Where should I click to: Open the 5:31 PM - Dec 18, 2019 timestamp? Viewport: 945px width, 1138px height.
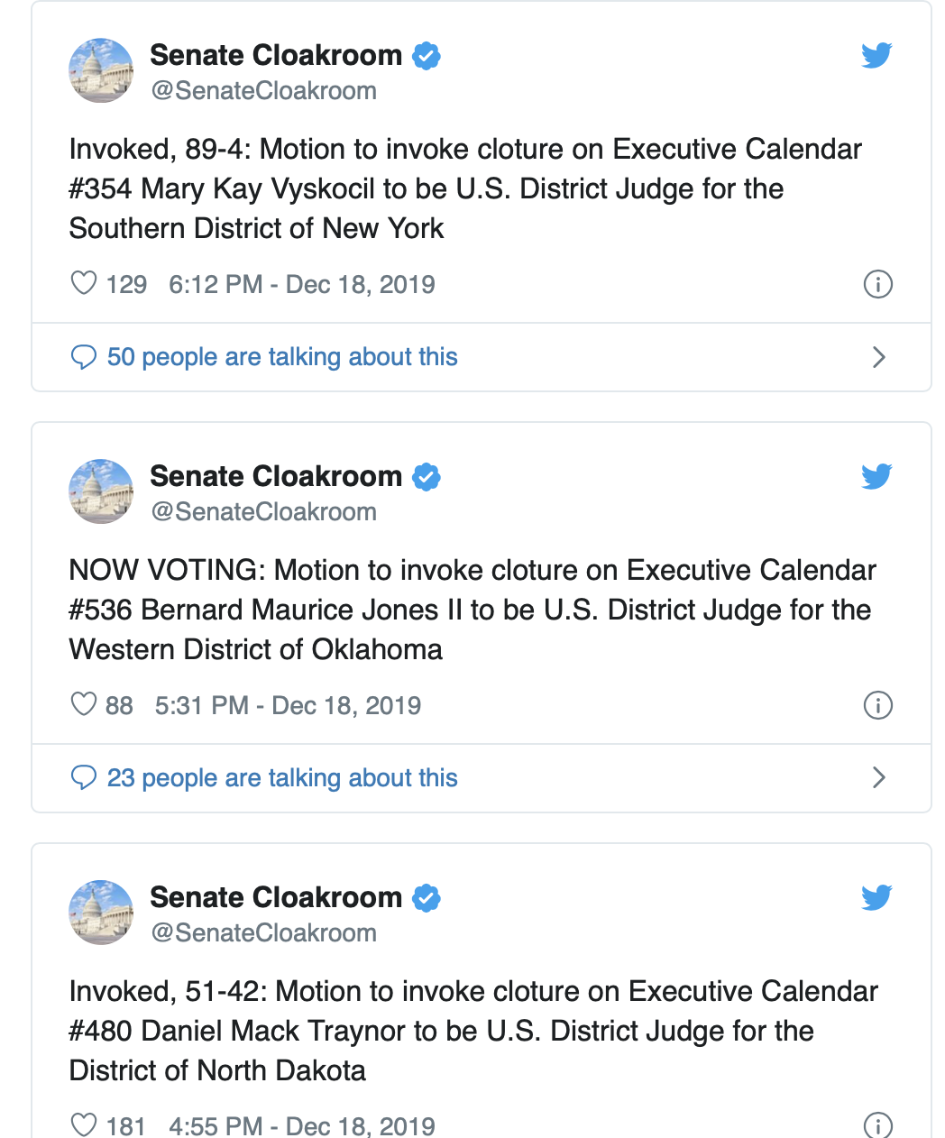[x=288, y=705]
